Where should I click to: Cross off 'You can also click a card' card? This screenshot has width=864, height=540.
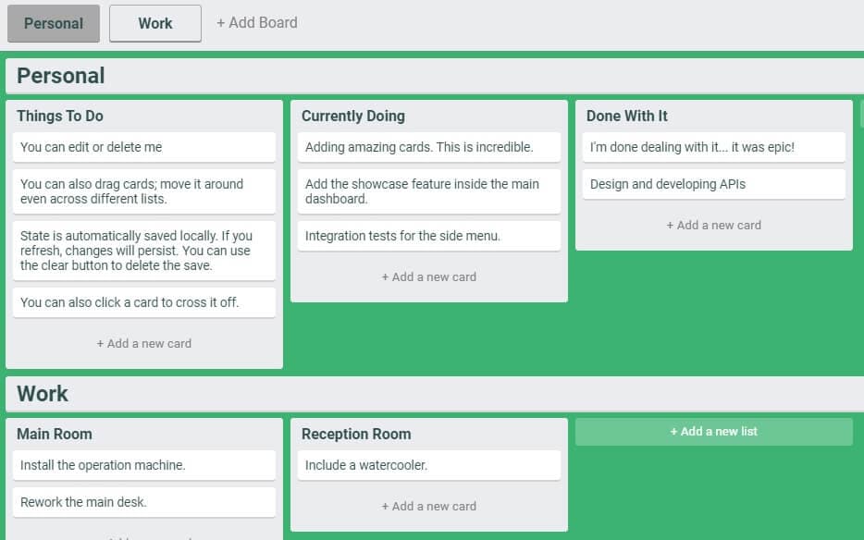pyautogui.click(x=144, y=302)
